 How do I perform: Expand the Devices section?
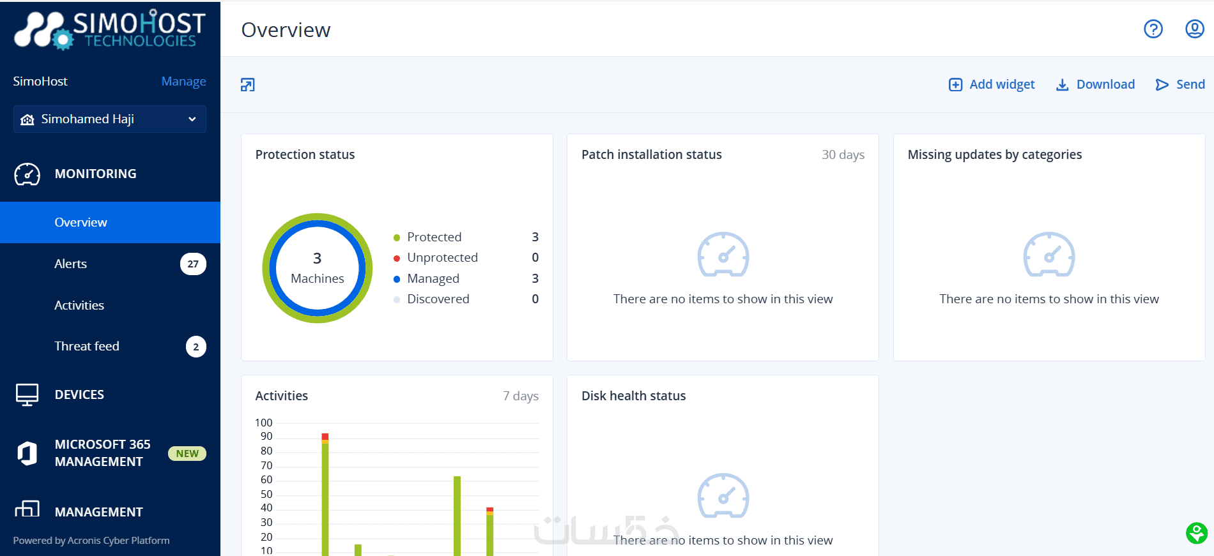click(x=79, y=395)
